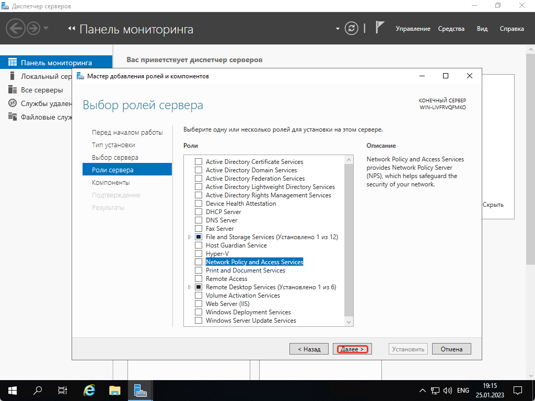Open File Explorer from taskbar
Viewport: 535px width, 401px height.
[114, 391]
